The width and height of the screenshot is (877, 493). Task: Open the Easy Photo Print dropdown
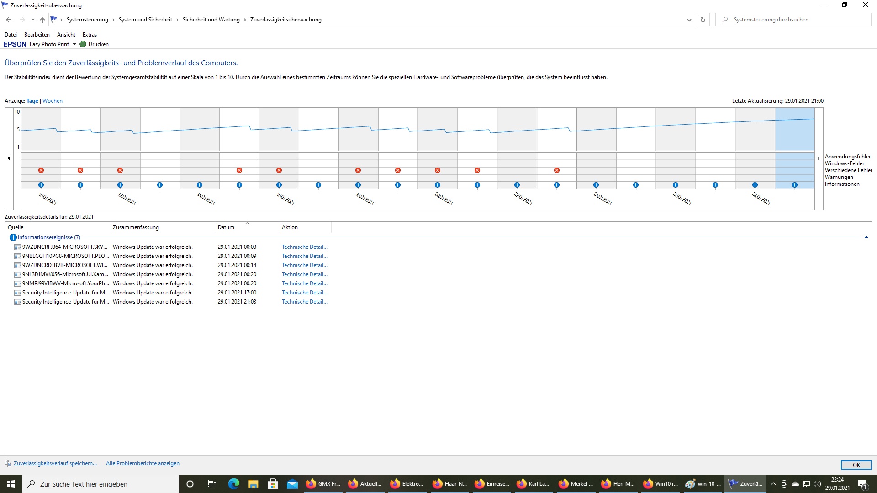tap(74, 44)
